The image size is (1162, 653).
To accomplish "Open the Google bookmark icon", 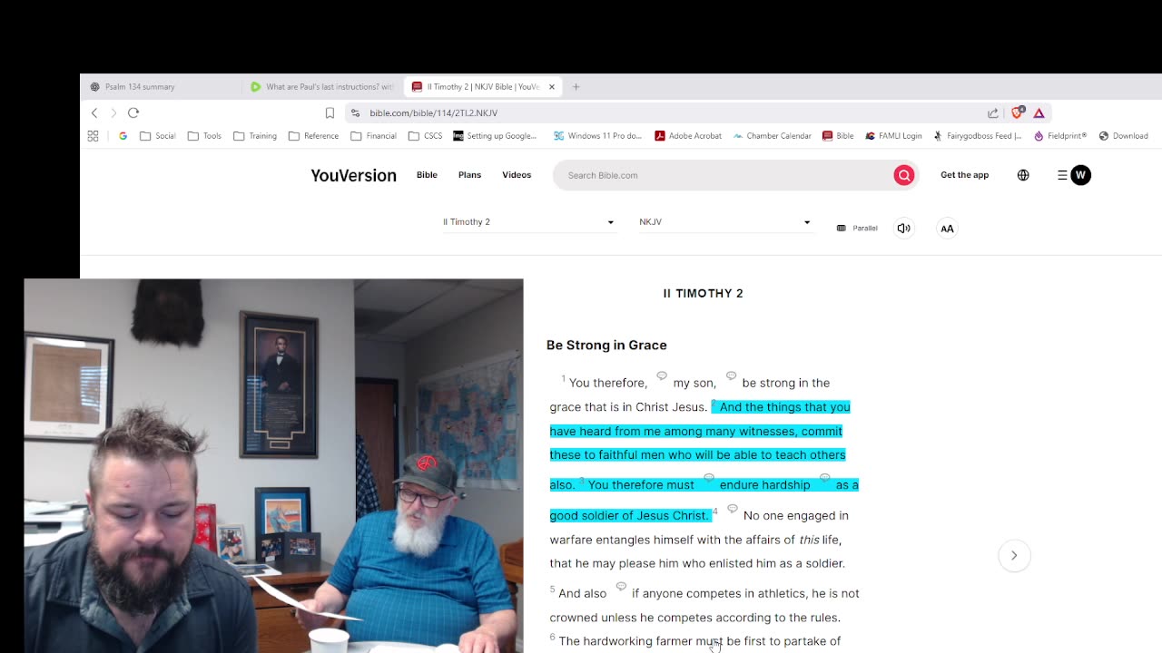I will coord(123,136).
